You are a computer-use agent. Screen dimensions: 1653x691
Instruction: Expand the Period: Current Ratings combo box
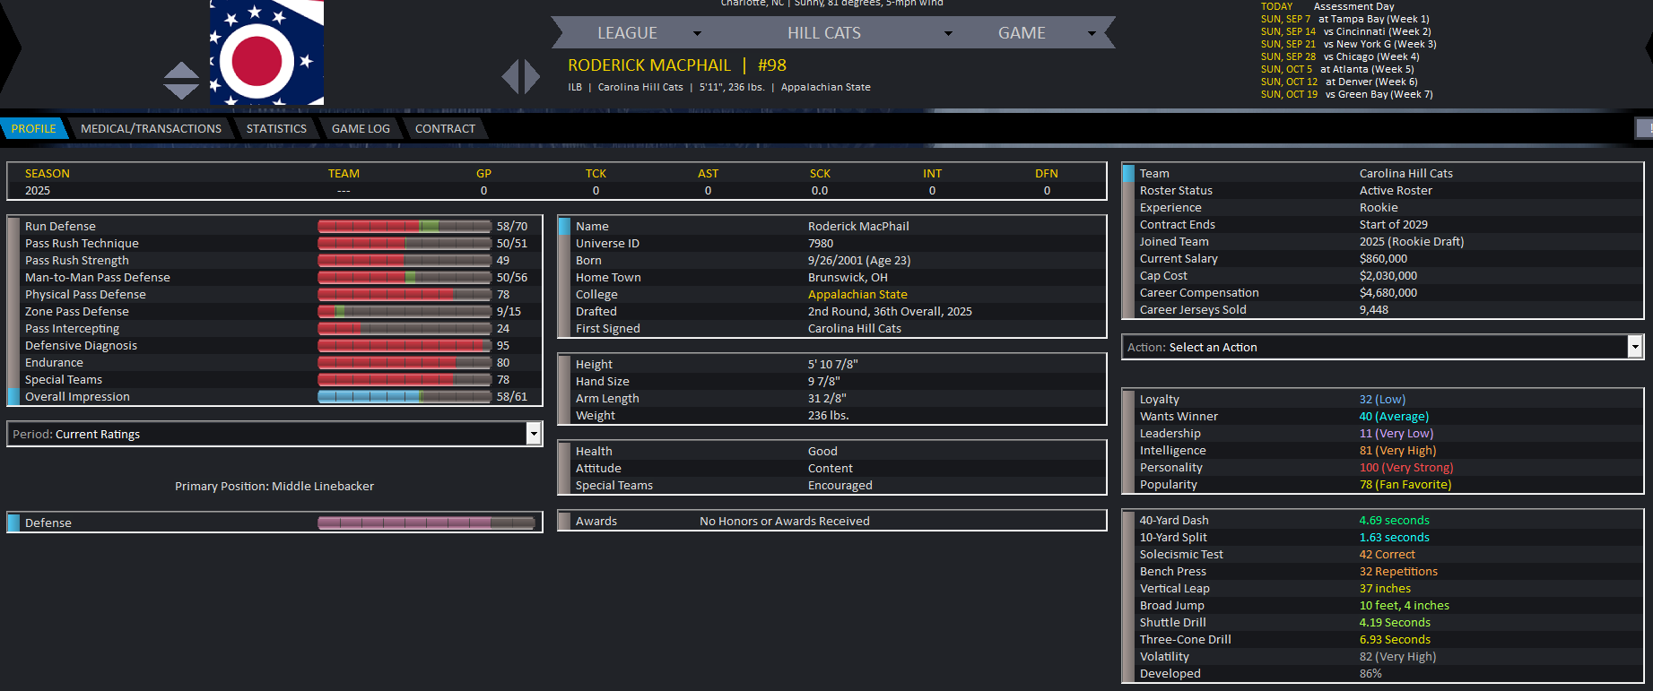pyautogui.click(x=274, y=434)
